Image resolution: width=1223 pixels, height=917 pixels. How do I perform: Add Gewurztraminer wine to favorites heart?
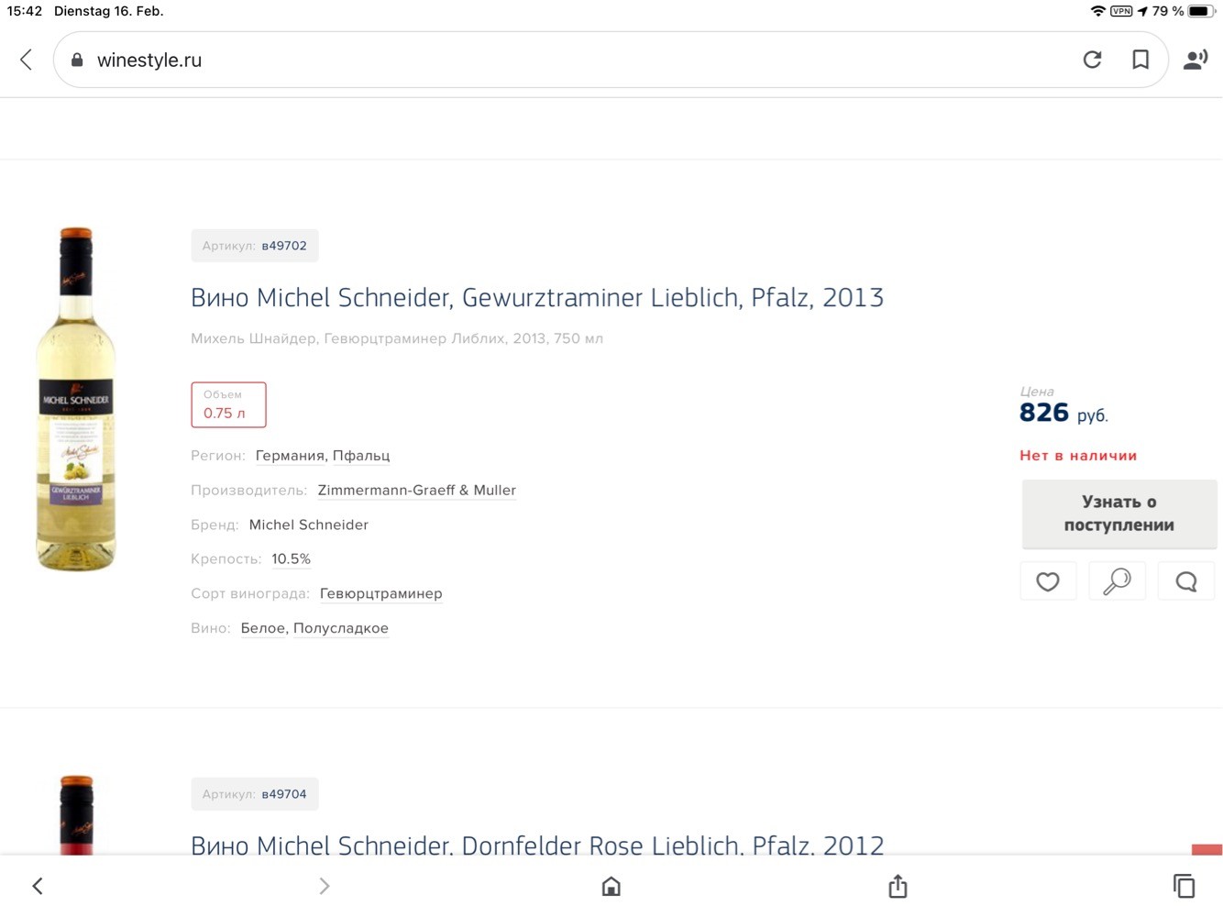pos(1048,581)
